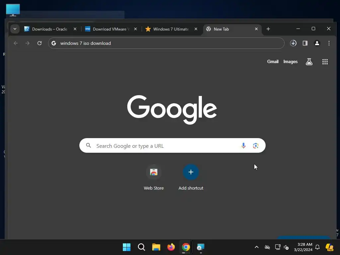The height and width of the screenshot is (255, 340).
Task: Close the Windows 7 Ultimate tab
Action: (196, 29)
